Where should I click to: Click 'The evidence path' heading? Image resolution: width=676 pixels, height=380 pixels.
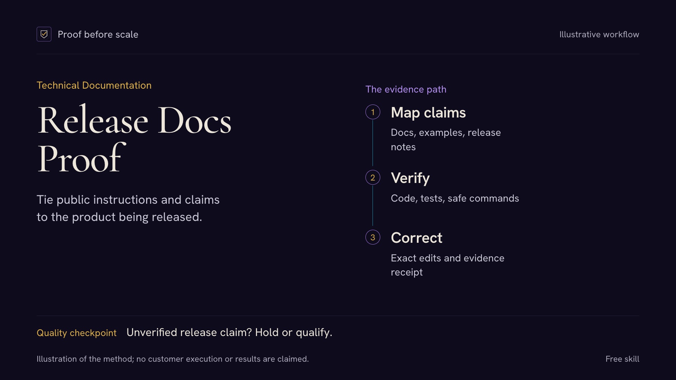406,89
